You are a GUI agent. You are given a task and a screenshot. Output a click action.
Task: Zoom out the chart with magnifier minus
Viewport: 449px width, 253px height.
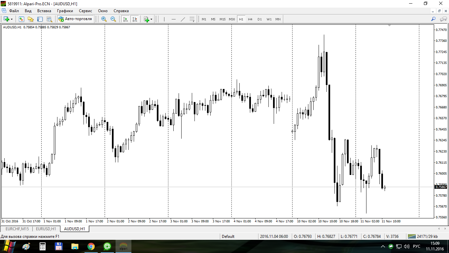pos(113,19)
